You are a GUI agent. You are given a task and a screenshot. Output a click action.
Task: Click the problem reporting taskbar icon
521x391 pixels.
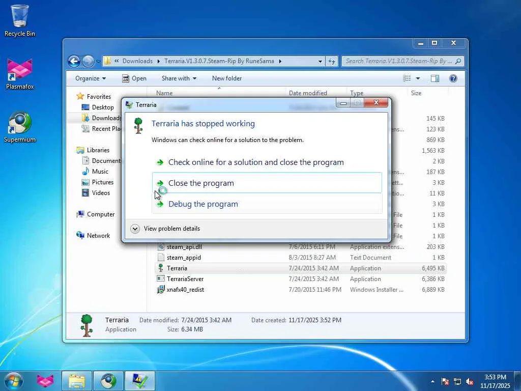coord(140,381)
